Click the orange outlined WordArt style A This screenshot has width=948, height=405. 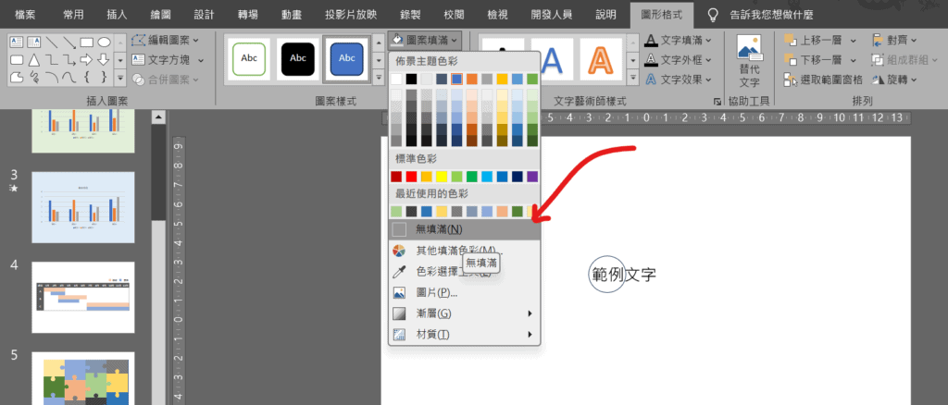(601, 60)
